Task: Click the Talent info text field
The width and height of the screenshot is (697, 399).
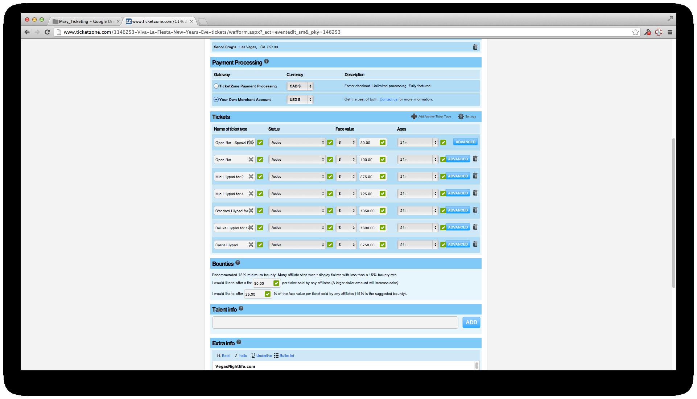Action: [x=335, y=322]
